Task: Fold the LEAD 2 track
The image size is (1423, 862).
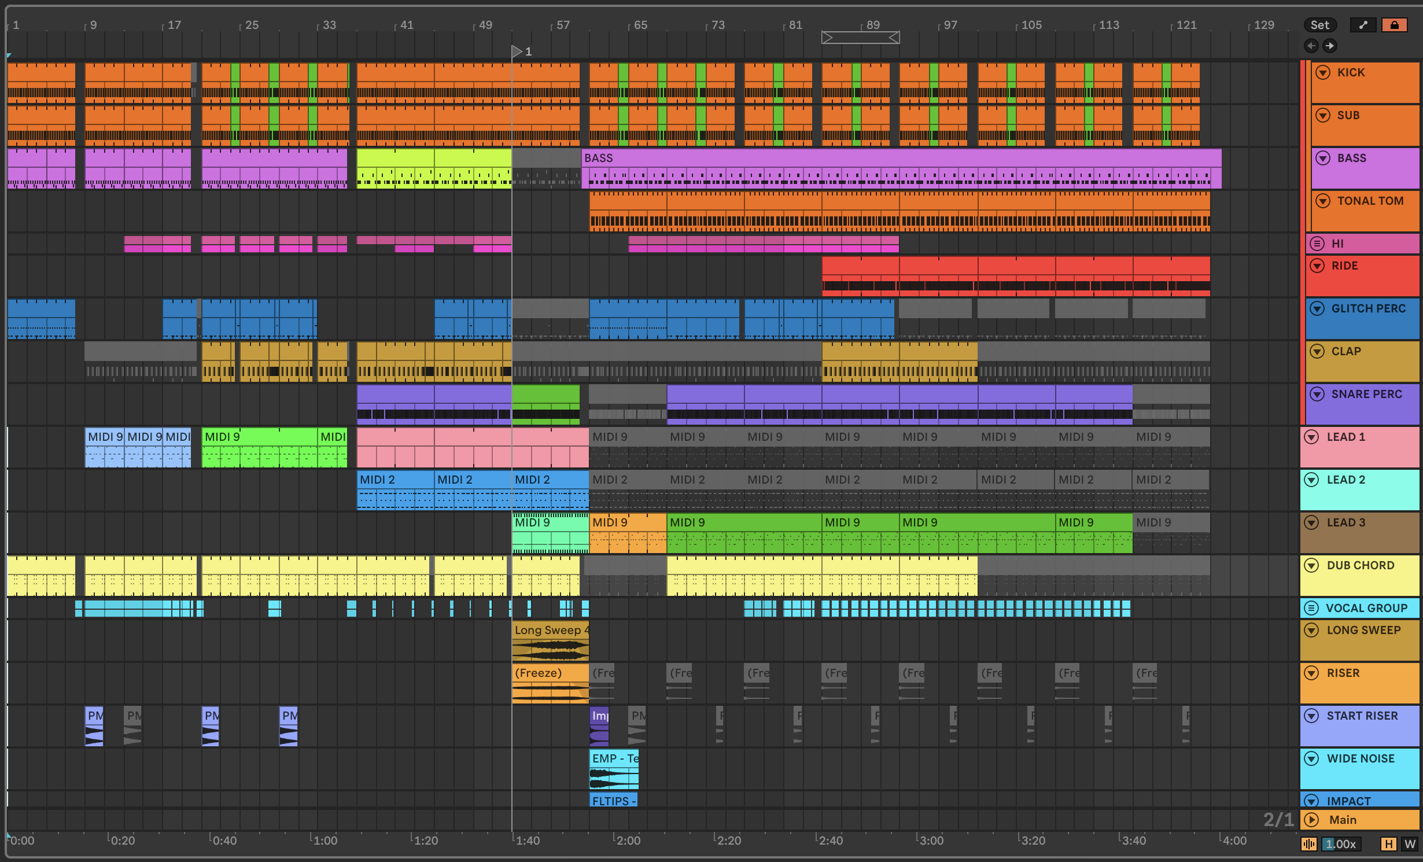Action: (x=1311, y=480)
